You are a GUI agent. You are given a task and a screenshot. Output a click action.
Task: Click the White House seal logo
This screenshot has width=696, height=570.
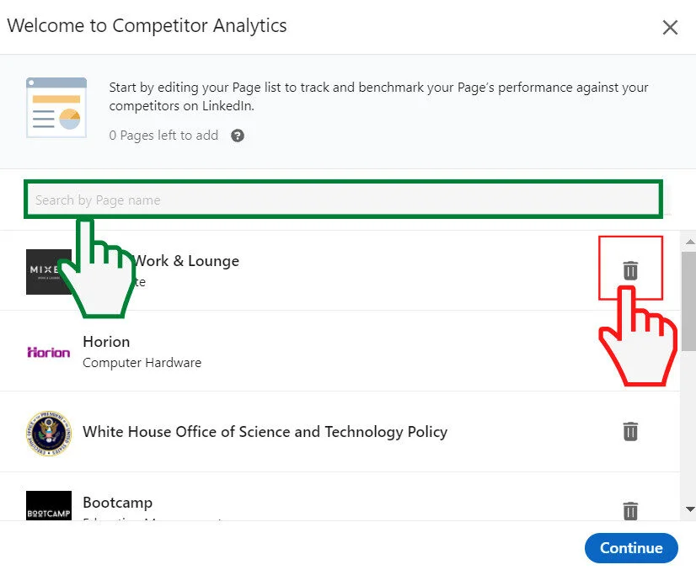click(48, 431)
